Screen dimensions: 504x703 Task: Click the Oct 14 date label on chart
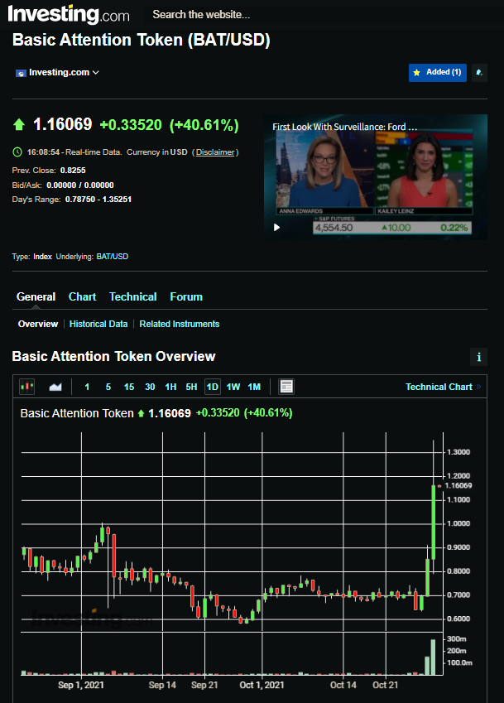(x=343, y=685)
